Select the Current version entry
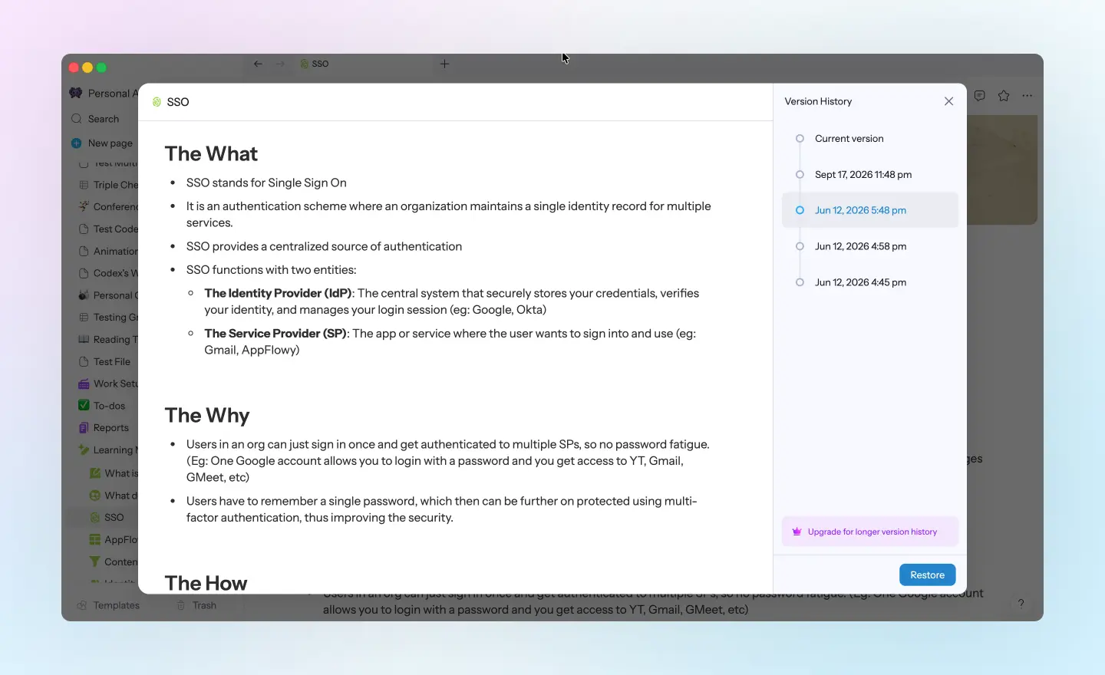1105x675 pixels. [870, 139]
